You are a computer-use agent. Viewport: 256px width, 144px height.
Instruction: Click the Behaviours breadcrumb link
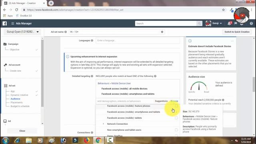tap(103, 84)
